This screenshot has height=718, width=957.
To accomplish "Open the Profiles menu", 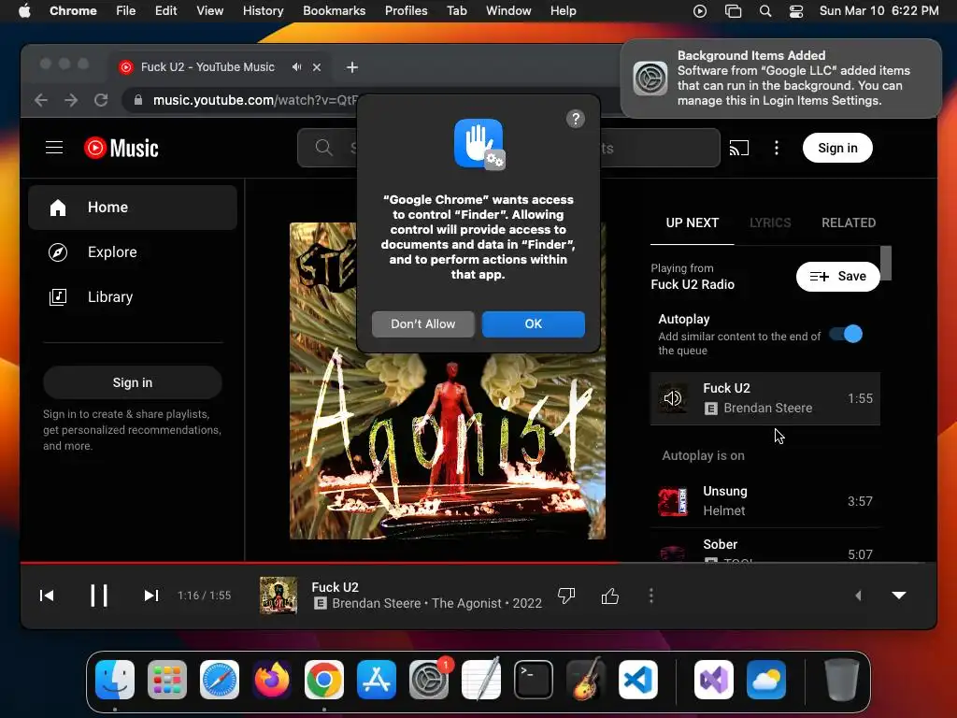I will [x=406, y=11].
